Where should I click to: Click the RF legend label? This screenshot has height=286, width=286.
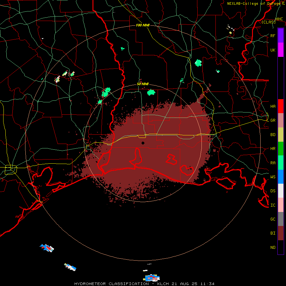pos(273,36)
